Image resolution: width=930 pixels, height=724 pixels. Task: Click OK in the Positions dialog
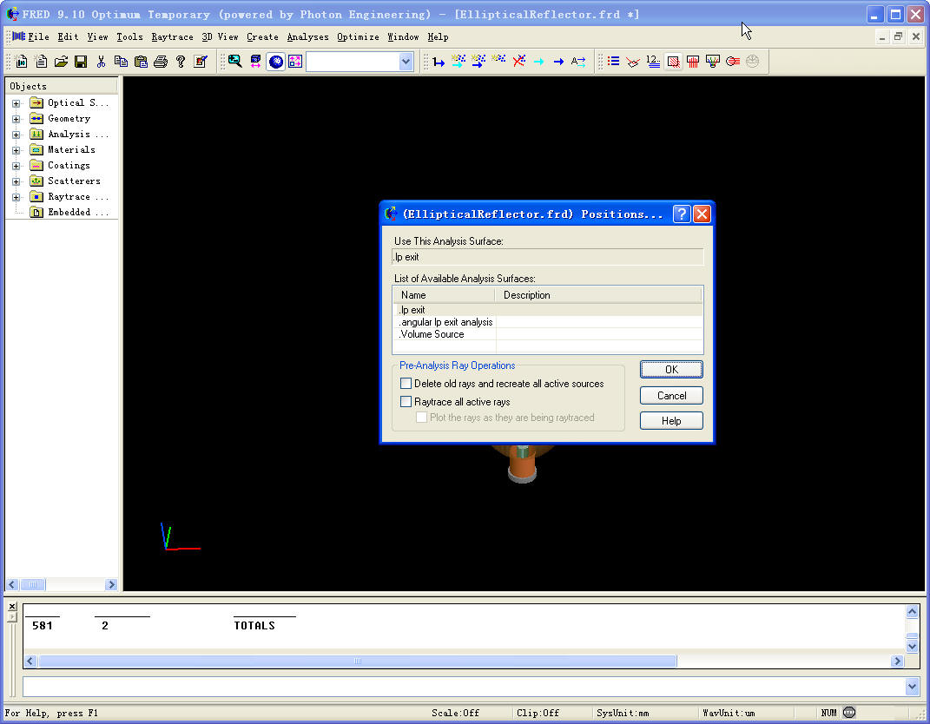pyautogui.click(x=671, y=370)
